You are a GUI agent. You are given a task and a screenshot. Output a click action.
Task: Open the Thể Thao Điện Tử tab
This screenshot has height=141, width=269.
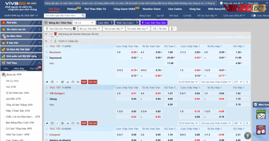pos(95,9)
